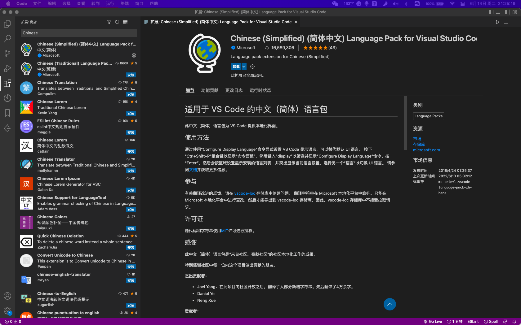Clear extensions search results icon

(x=125, y=22)
